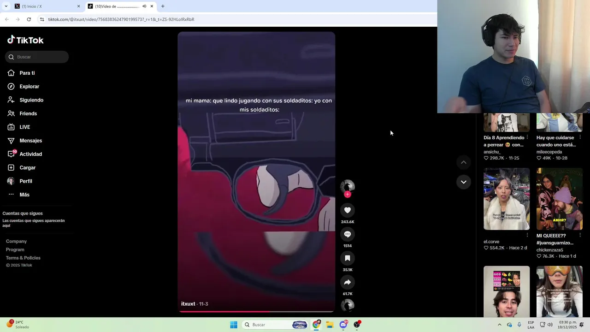Open a new browser tab
Viewport: 590px width, 332px height.
(x=163, y=6)
